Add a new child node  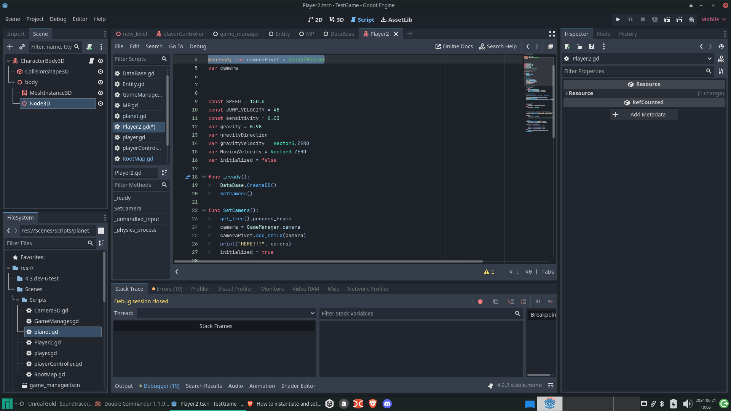click(10, 46)
